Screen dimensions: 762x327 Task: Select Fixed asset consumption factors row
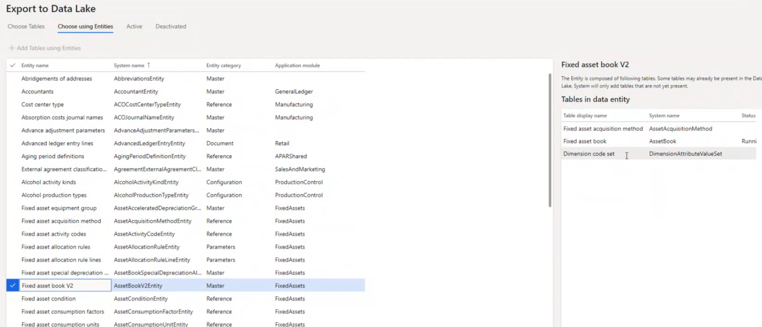point(186,311)
